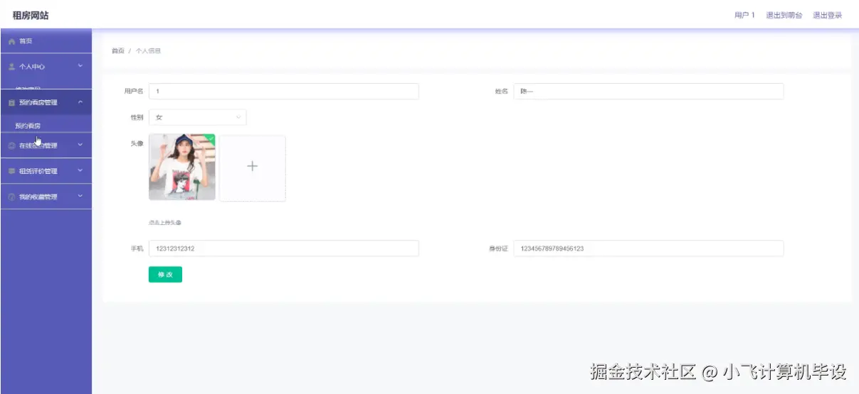Open the 性别 gender dropdown
Viewport: 859px width, 394px height.
pos(198,117)
